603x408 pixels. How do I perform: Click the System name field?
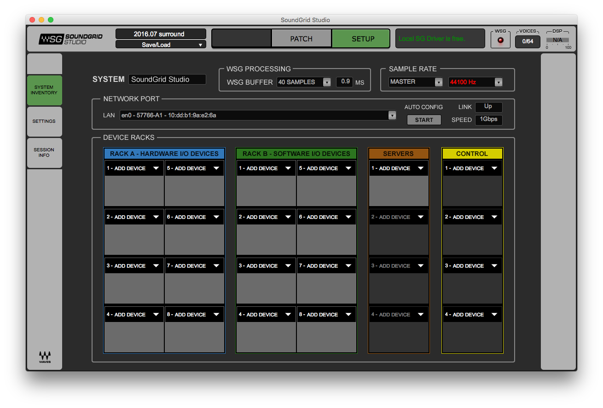(x=167, y=79)
